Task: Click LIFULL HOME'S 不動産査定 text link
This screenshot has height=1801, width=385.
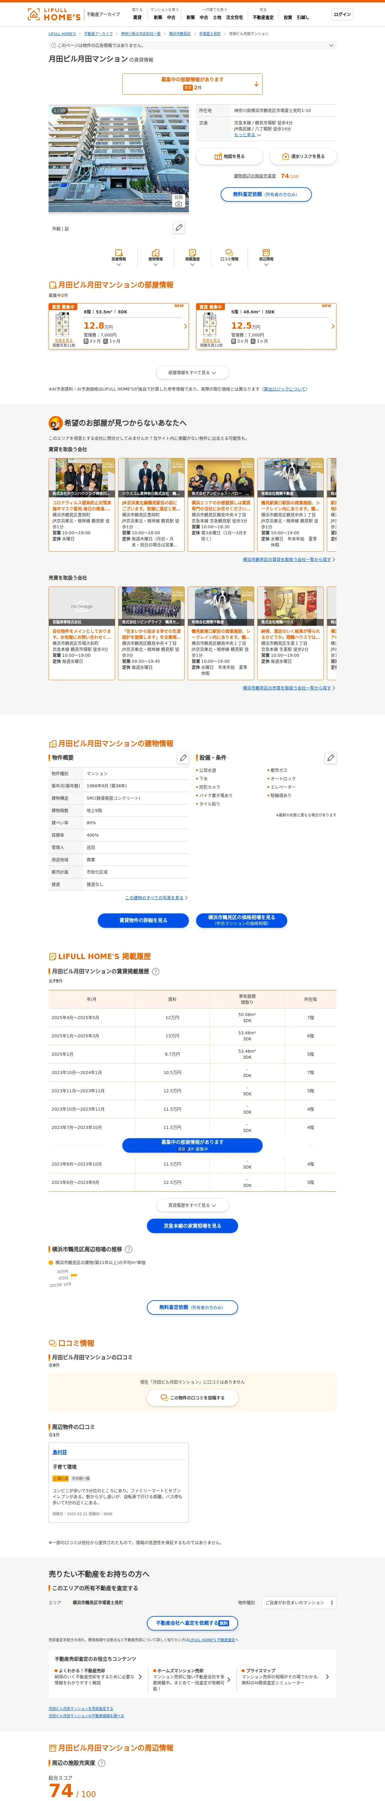Action: 212,1640
